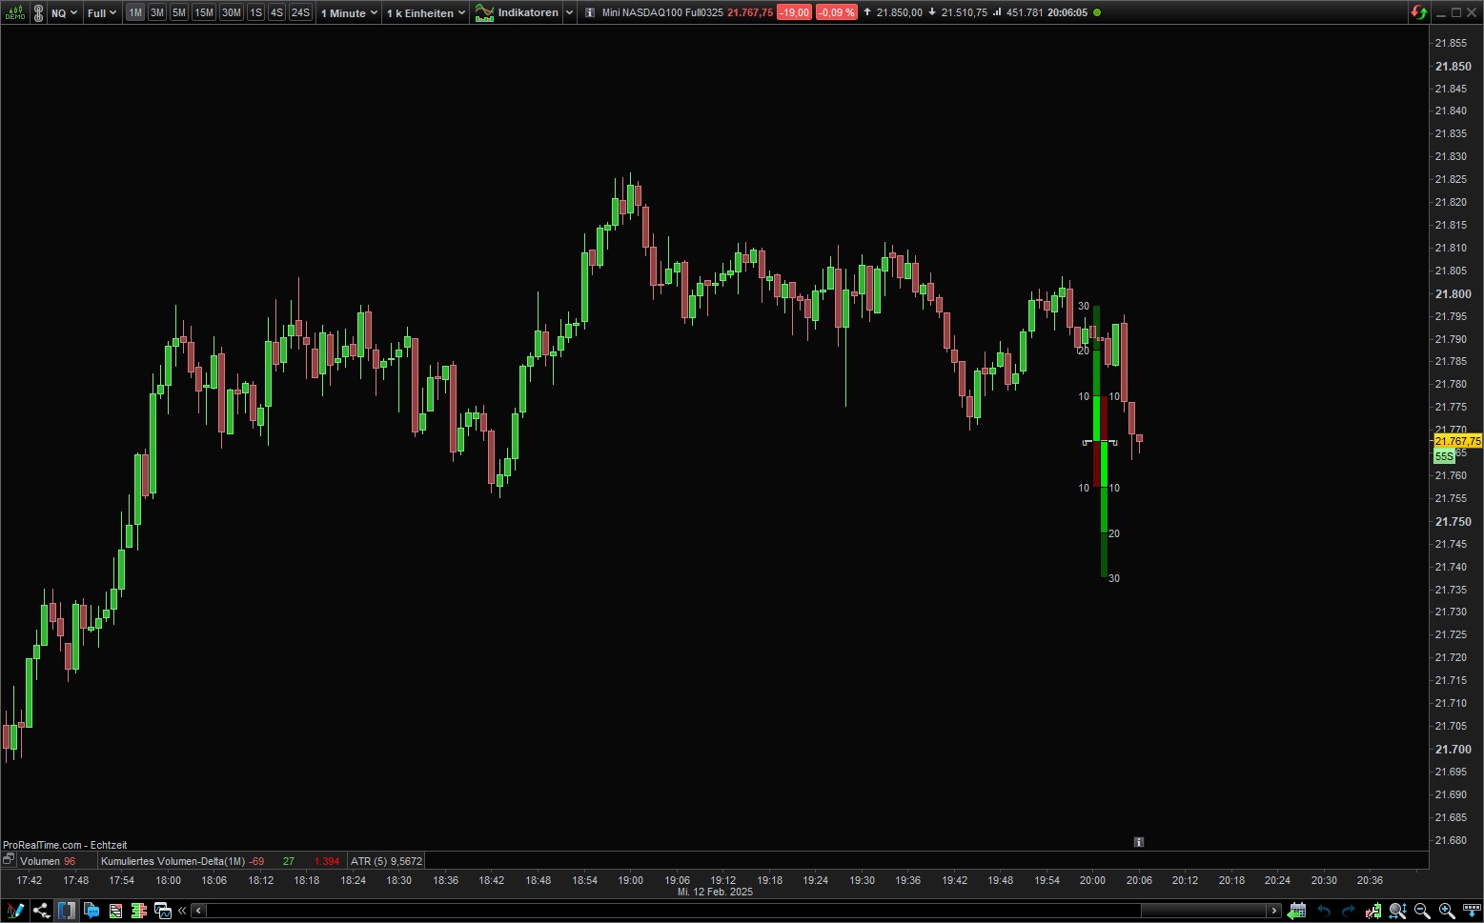Switch to the 15M timeframe
Viewport: 1484px width, 923px height.
tap(203, 12)
